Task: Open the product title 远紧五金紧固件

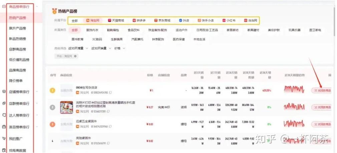Action: tap(86, 121)
